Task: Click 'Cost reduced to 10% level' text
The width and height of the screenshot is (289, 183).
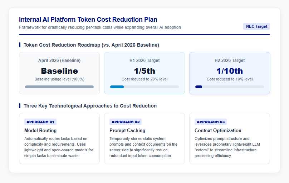Action: 230,79
